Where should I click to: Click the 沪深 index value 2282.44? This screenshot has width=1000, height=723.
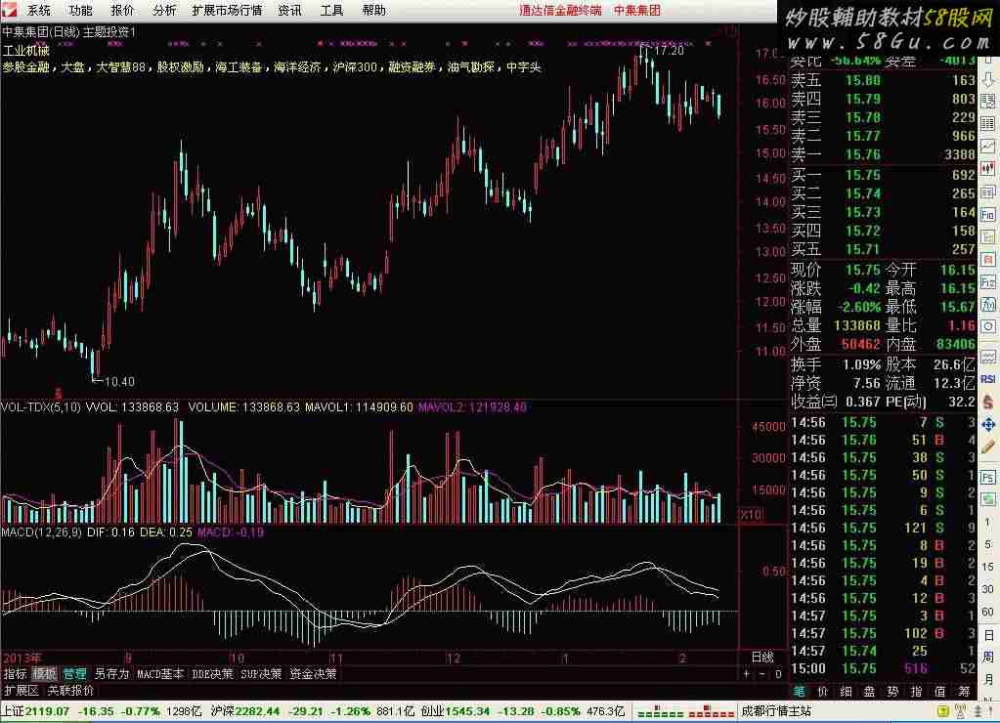point(258,711)
